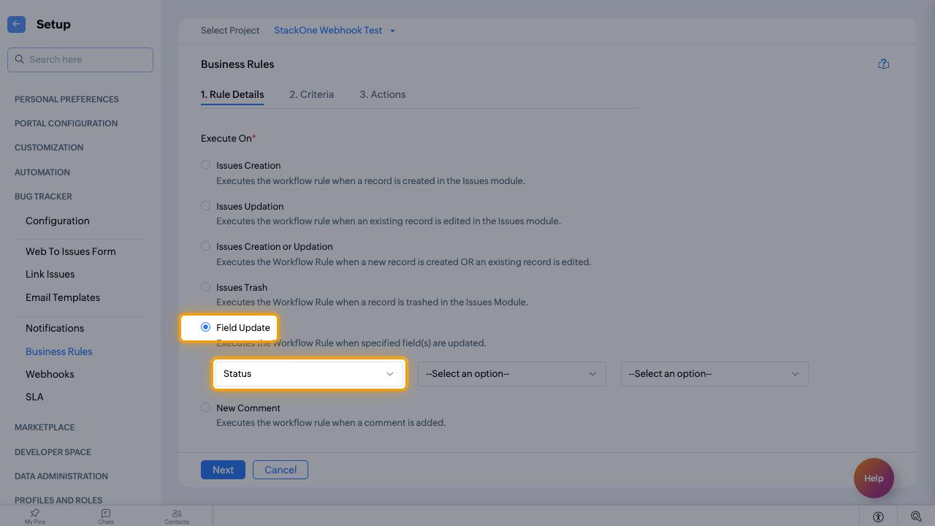Click the back arrow beside Setup
Image resolution: width=935 pixels, height=526 pixels.
16,24
